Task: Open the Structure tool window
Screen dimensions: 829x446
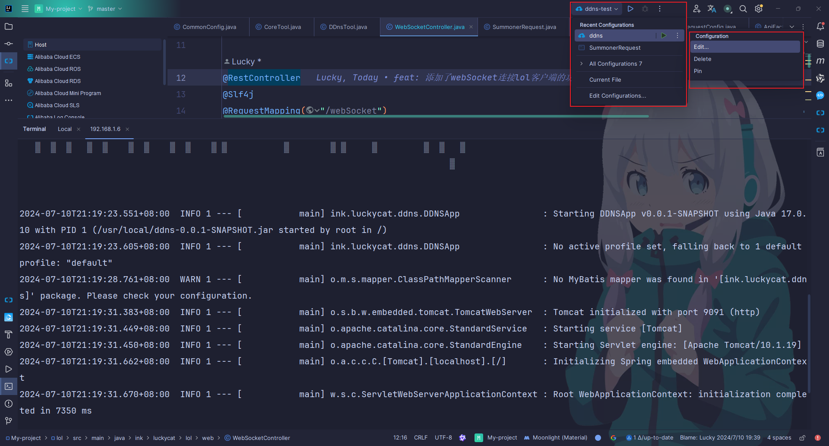Action: point(9,83)
